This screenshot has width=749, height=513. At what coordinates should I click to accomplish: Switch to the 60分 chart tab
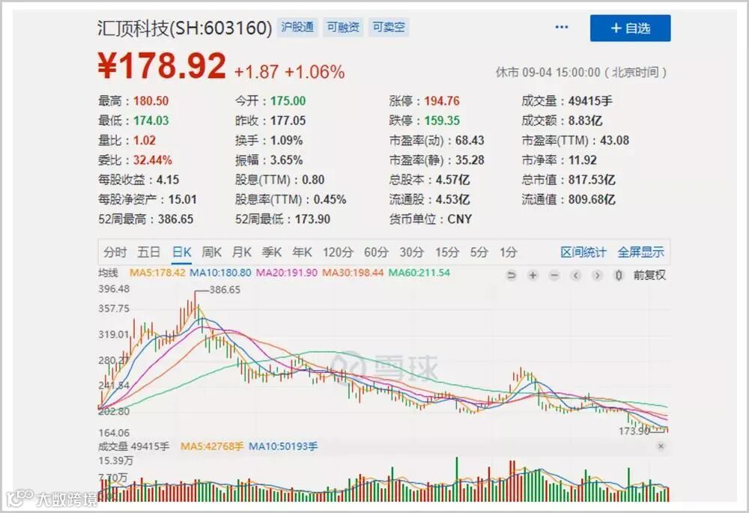click(x=377, y=252)
